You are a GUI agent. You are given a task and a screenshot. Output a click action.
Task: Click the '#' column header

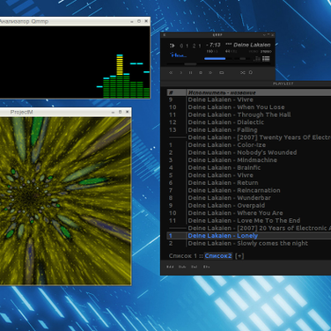[176, 92]
